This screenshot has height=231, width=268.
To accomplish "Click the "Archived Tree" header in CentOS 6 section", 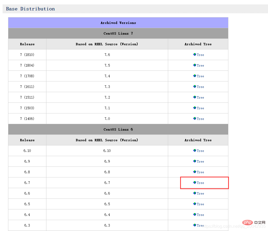I will click(x=198, y=140).
